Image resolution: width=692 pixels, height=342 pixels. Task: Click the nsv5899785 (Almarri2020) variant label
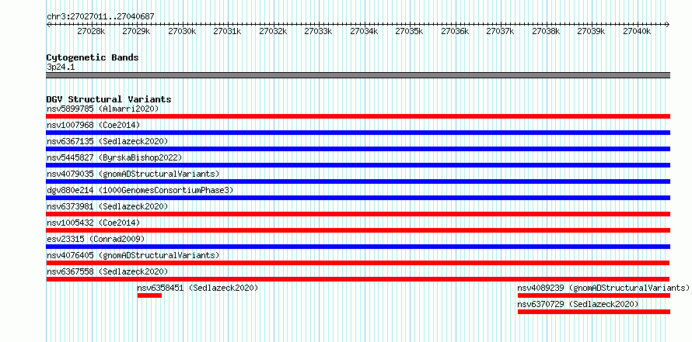(103, 109)
